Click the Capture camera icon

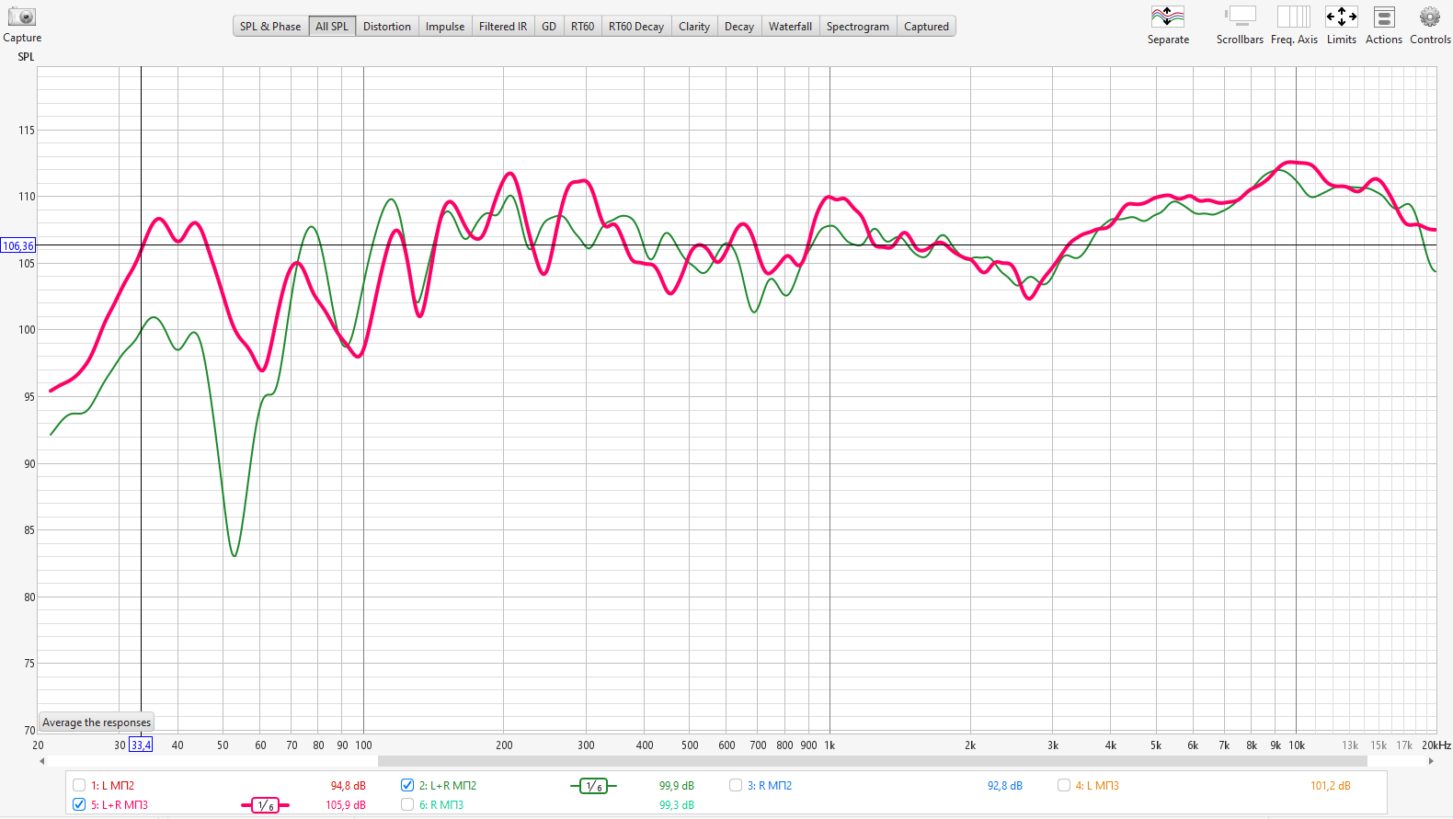21,17
